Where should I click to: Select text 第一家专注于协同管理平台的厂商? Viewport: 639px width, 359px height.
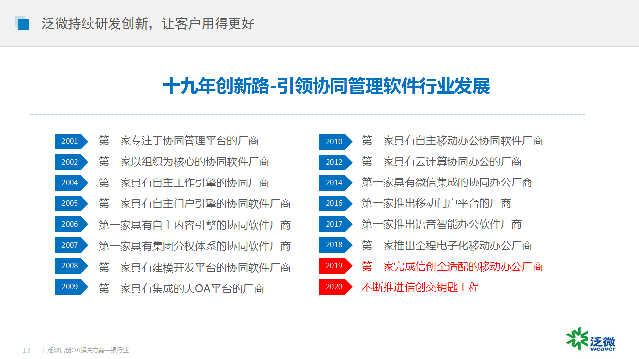[179, 141]
